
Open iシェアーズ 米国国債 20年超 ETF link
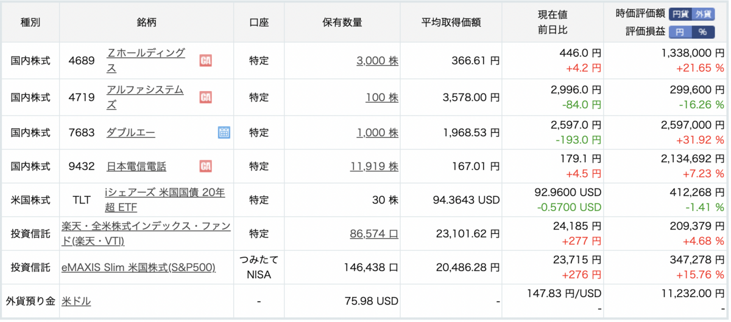point(165,200)
